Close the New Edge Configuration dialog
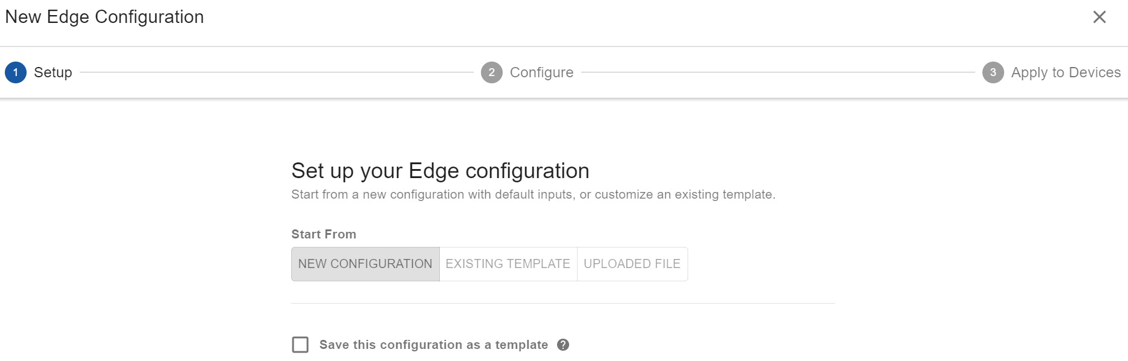1128x361 pixels. 1099,17
